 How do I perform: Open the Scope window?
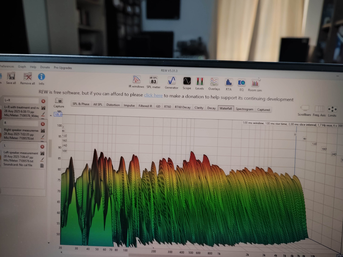pyautogui.click(x=187, y=81)
